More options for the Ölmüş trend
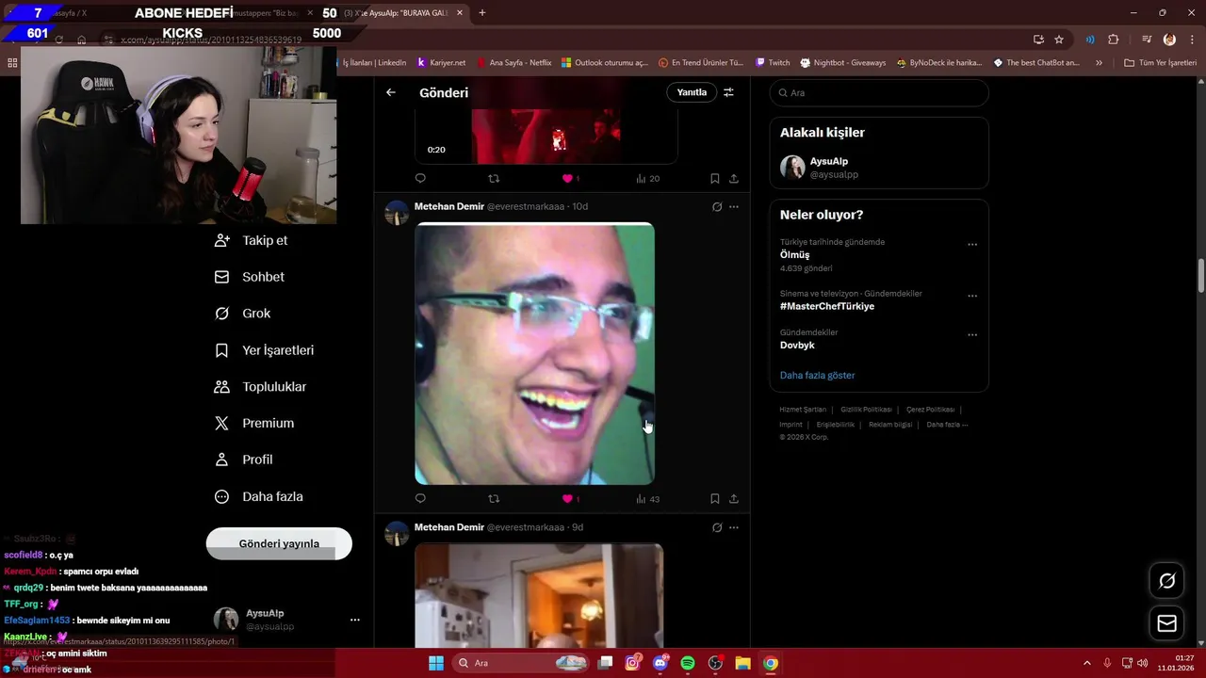 972,245
